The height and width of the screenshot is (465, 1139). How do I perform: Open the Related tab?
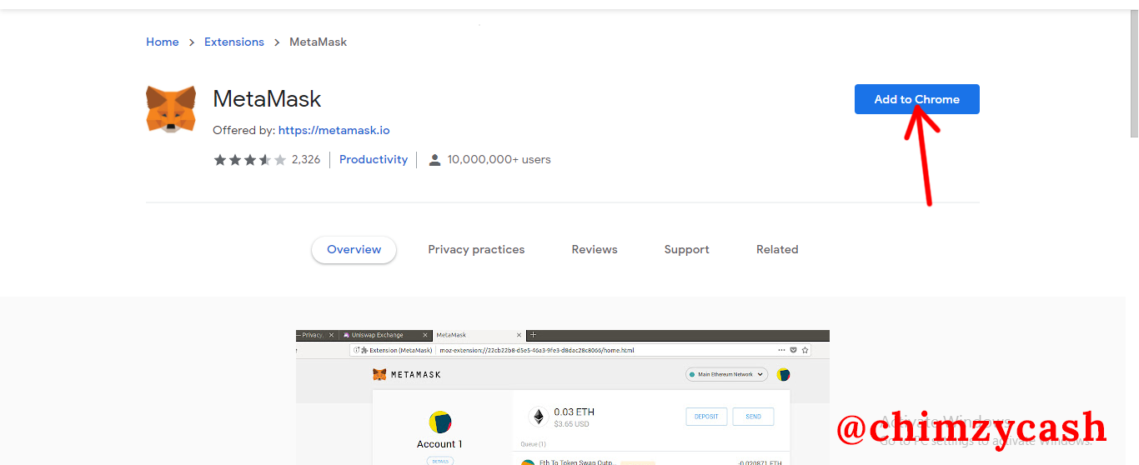(x=777, y=249)
